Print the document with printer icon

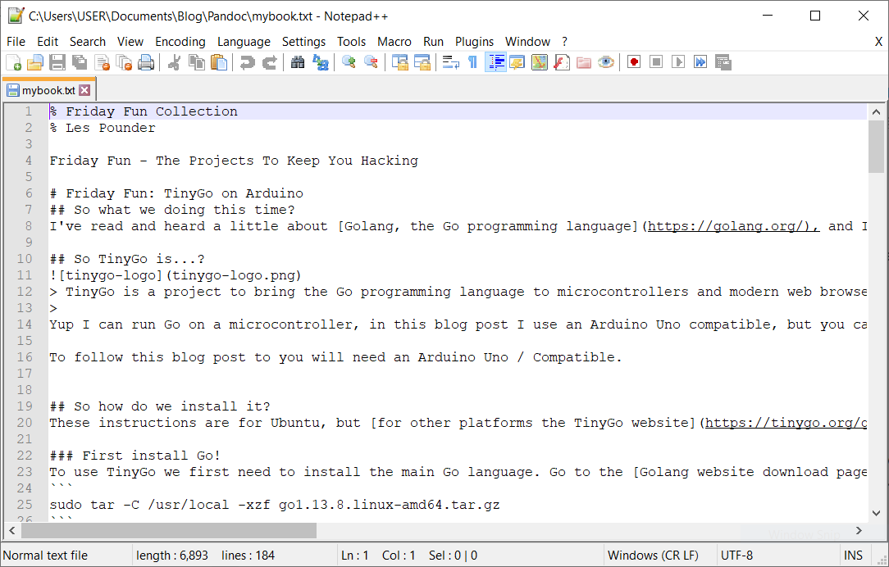point(146,62)
